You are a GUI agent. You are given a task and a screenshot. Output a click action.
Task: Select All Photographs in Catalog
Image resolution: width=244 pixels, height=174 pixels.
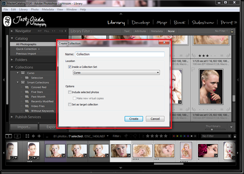tap(33, 44)
